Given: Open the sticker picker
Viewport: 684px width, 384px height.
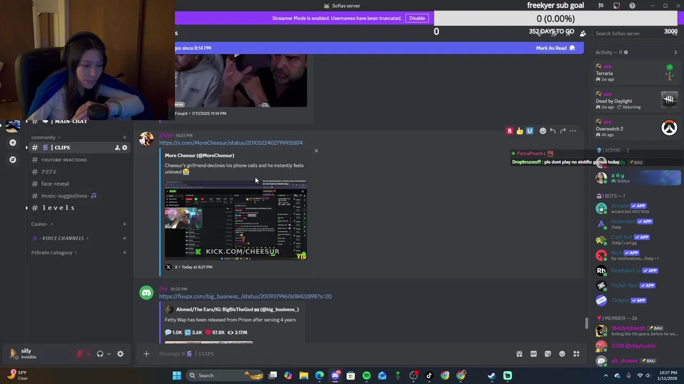Looking at the screenshot, I should coord(548,354).
